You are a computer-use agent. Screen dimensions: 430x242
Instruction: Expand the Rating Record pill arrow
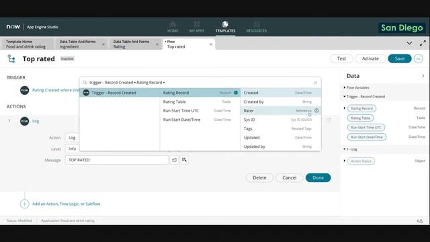pyautogui.click(x=345, y=108)
